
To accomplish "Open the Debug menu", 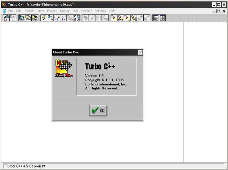I will (64, 11).
